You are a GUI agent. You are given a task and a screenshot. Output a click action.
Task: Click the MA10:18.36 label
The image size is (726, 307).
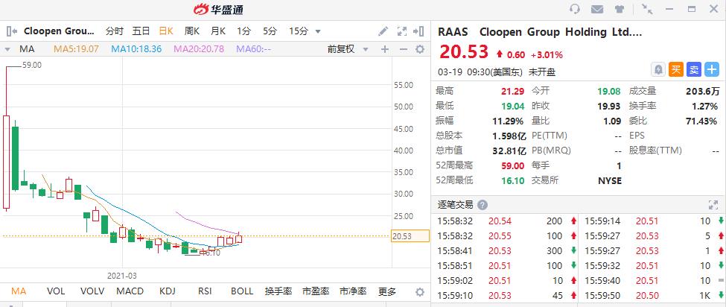[x=136, y=49]
